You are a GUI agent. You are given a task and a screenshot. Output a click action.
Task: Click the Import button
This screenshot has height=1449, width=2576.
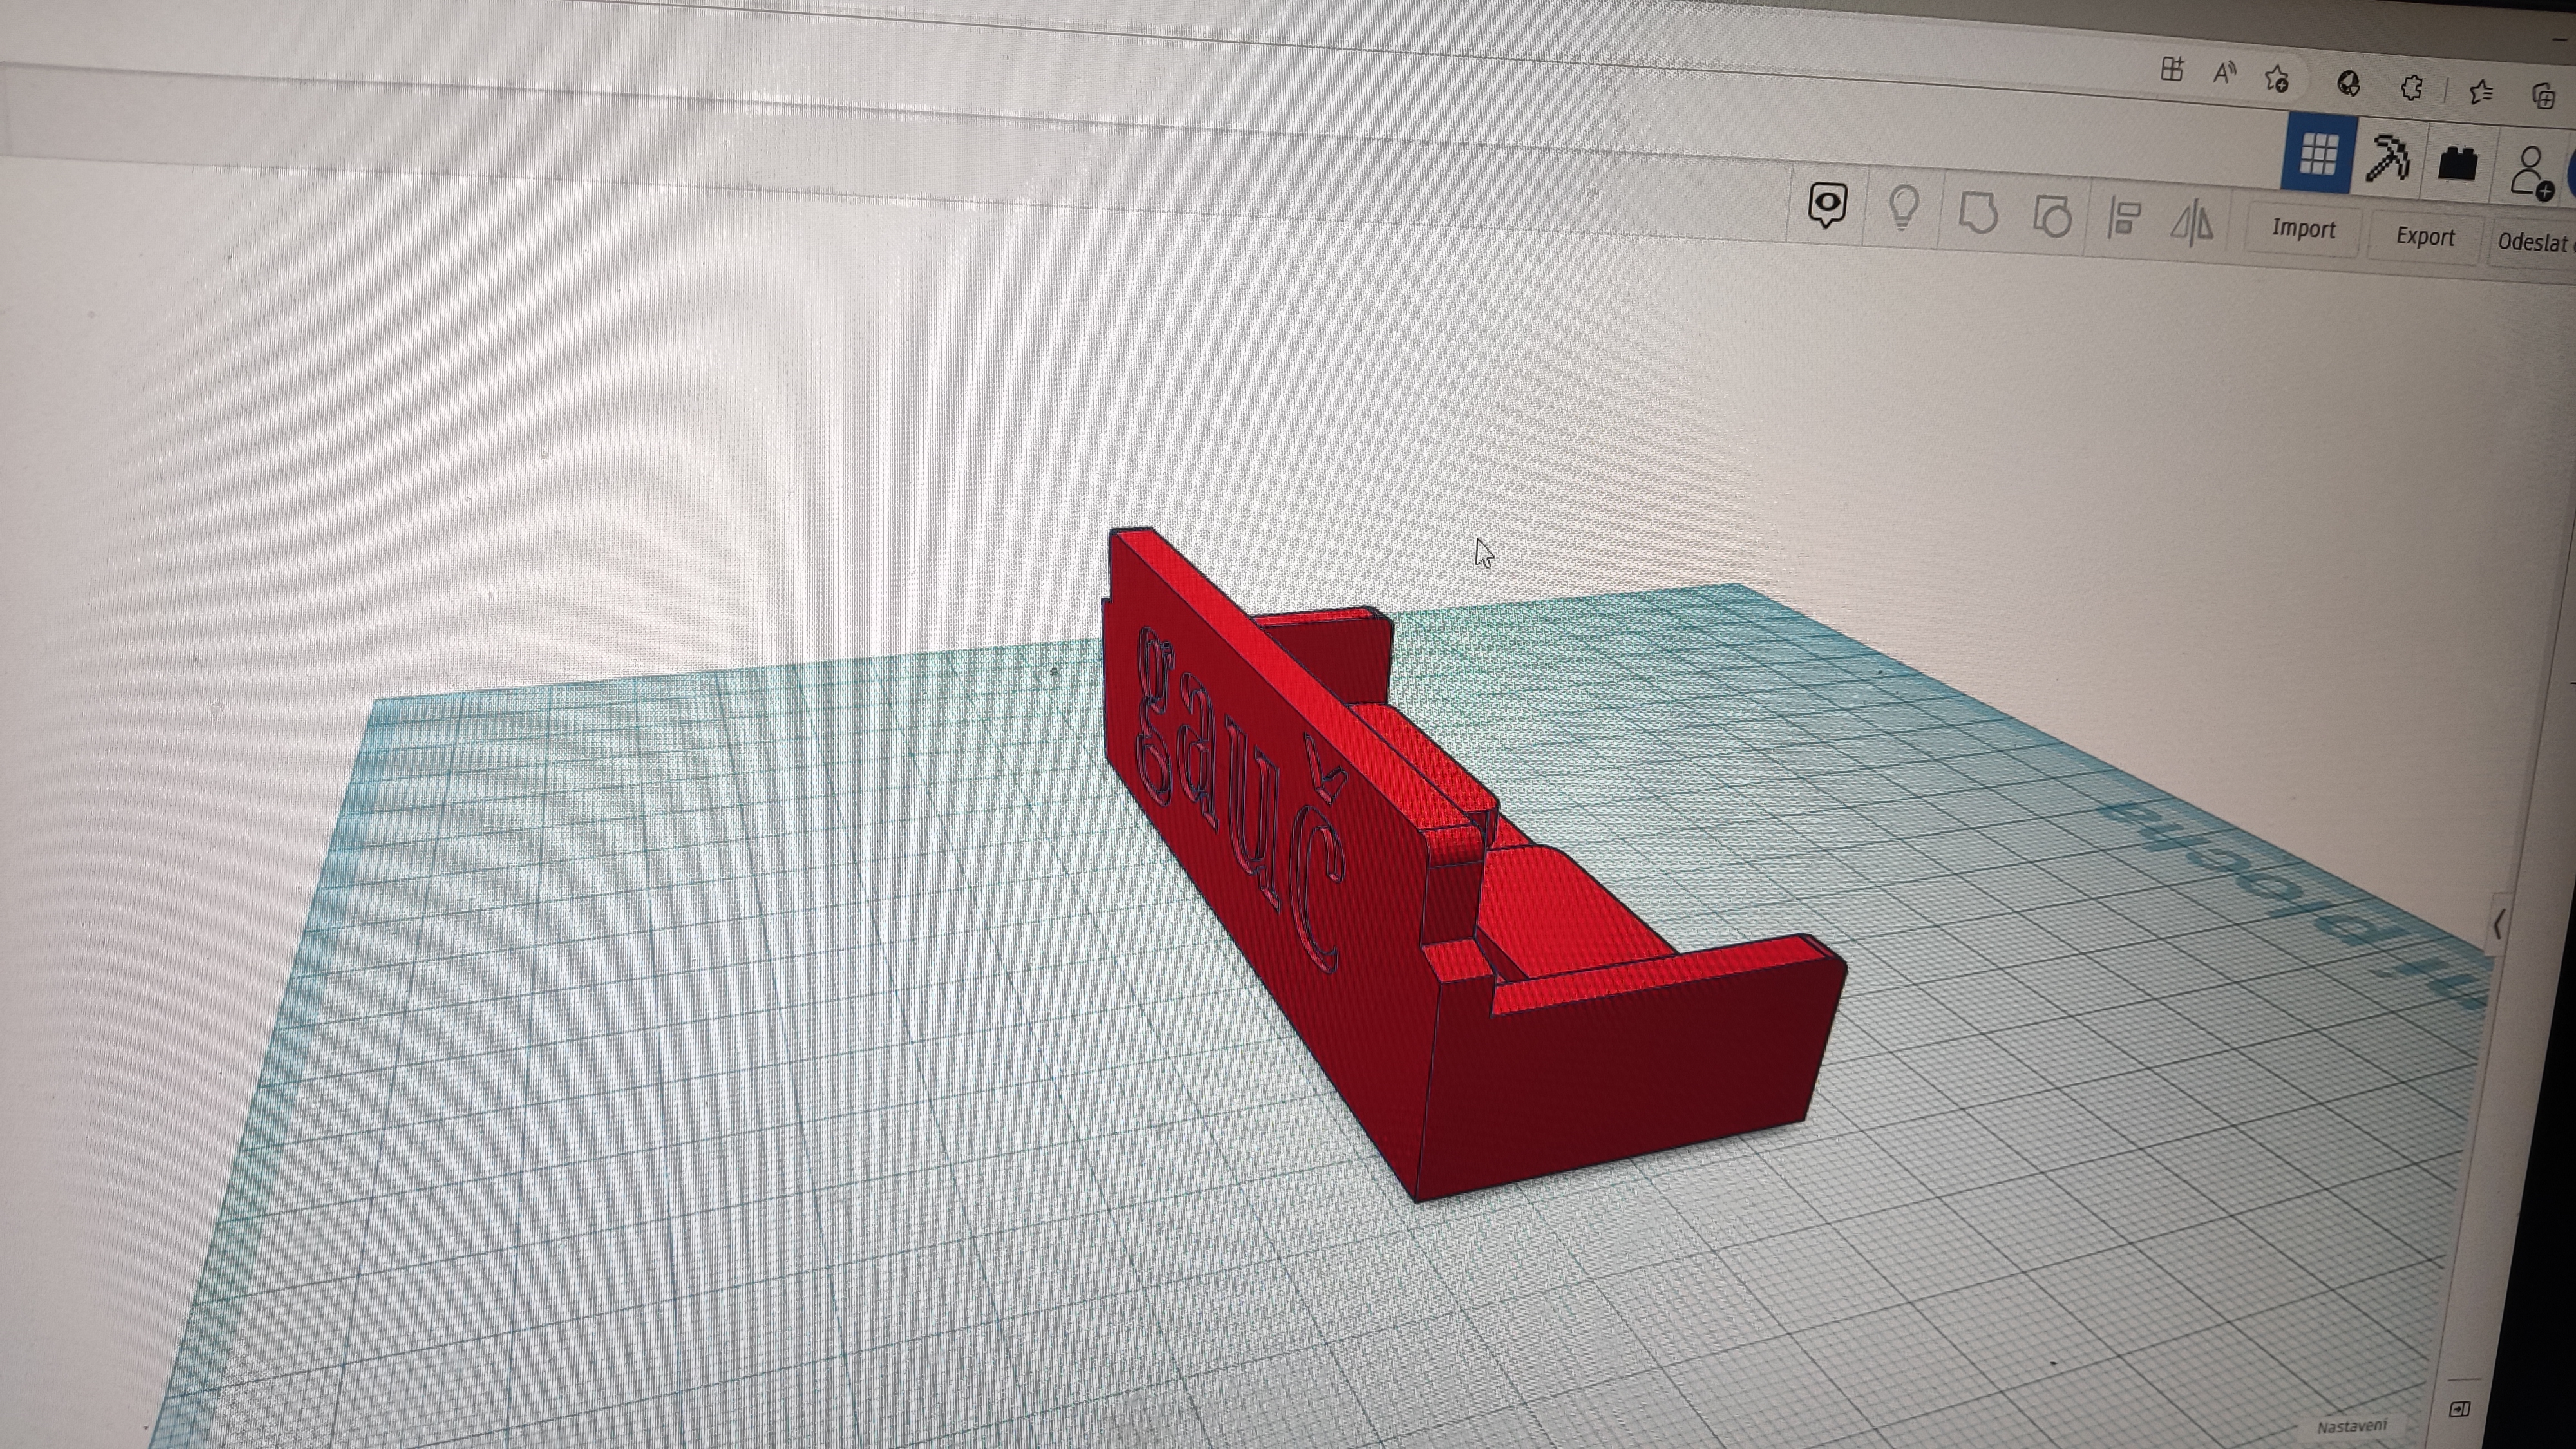pyautogui.click(x=2304, y=229)
